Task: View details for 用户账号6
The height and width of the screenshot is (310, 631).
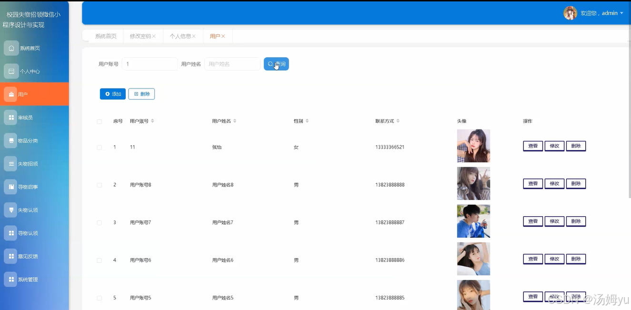Action: [x=533, y=259]
